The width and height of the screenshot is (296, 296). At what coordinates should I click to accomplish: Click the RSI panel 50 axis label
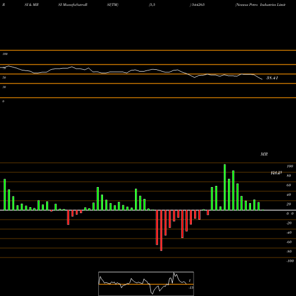tap(4, 78)
